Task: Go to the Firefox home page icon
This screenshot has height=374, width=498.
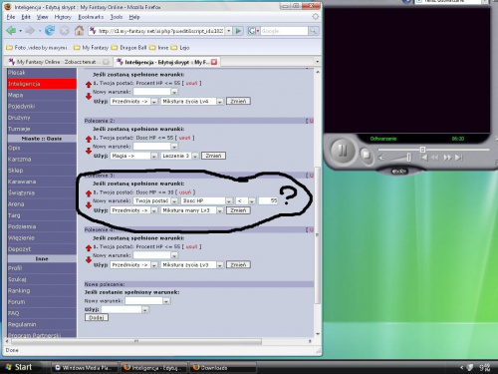Action: click(79, 31)
